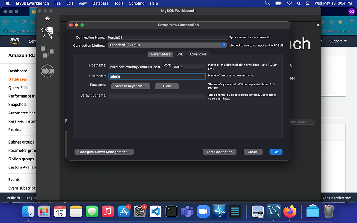Open the Migration wizard arrow icon

(x=47, y=71)
